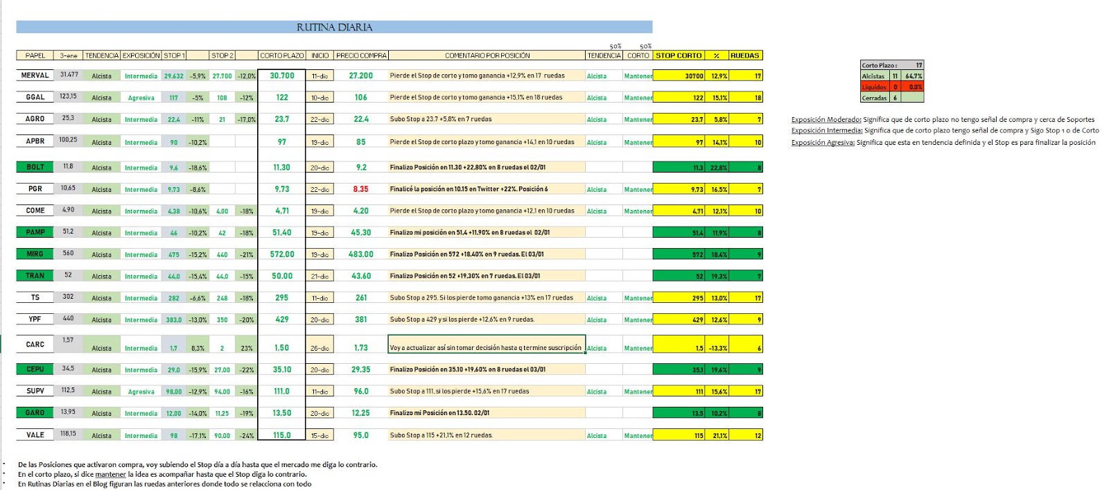
Task: Select the 572.00 short-term value for MIRG
Action: tap(282, 254)
